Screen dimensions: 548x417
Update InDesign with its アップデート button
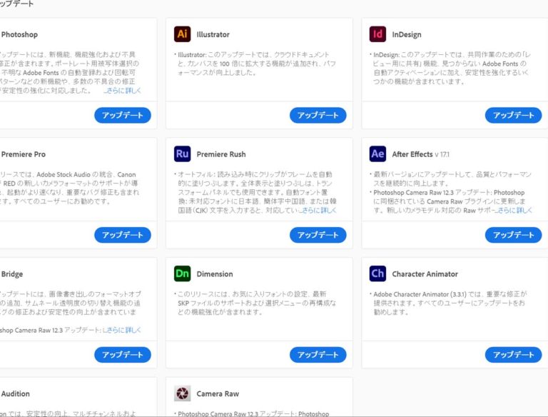pos(514,115)
